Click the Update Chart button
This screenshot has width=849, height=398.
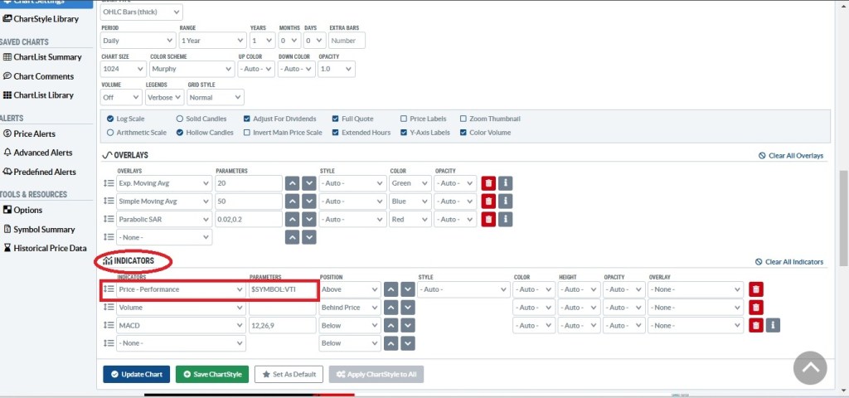pos(136,374)
